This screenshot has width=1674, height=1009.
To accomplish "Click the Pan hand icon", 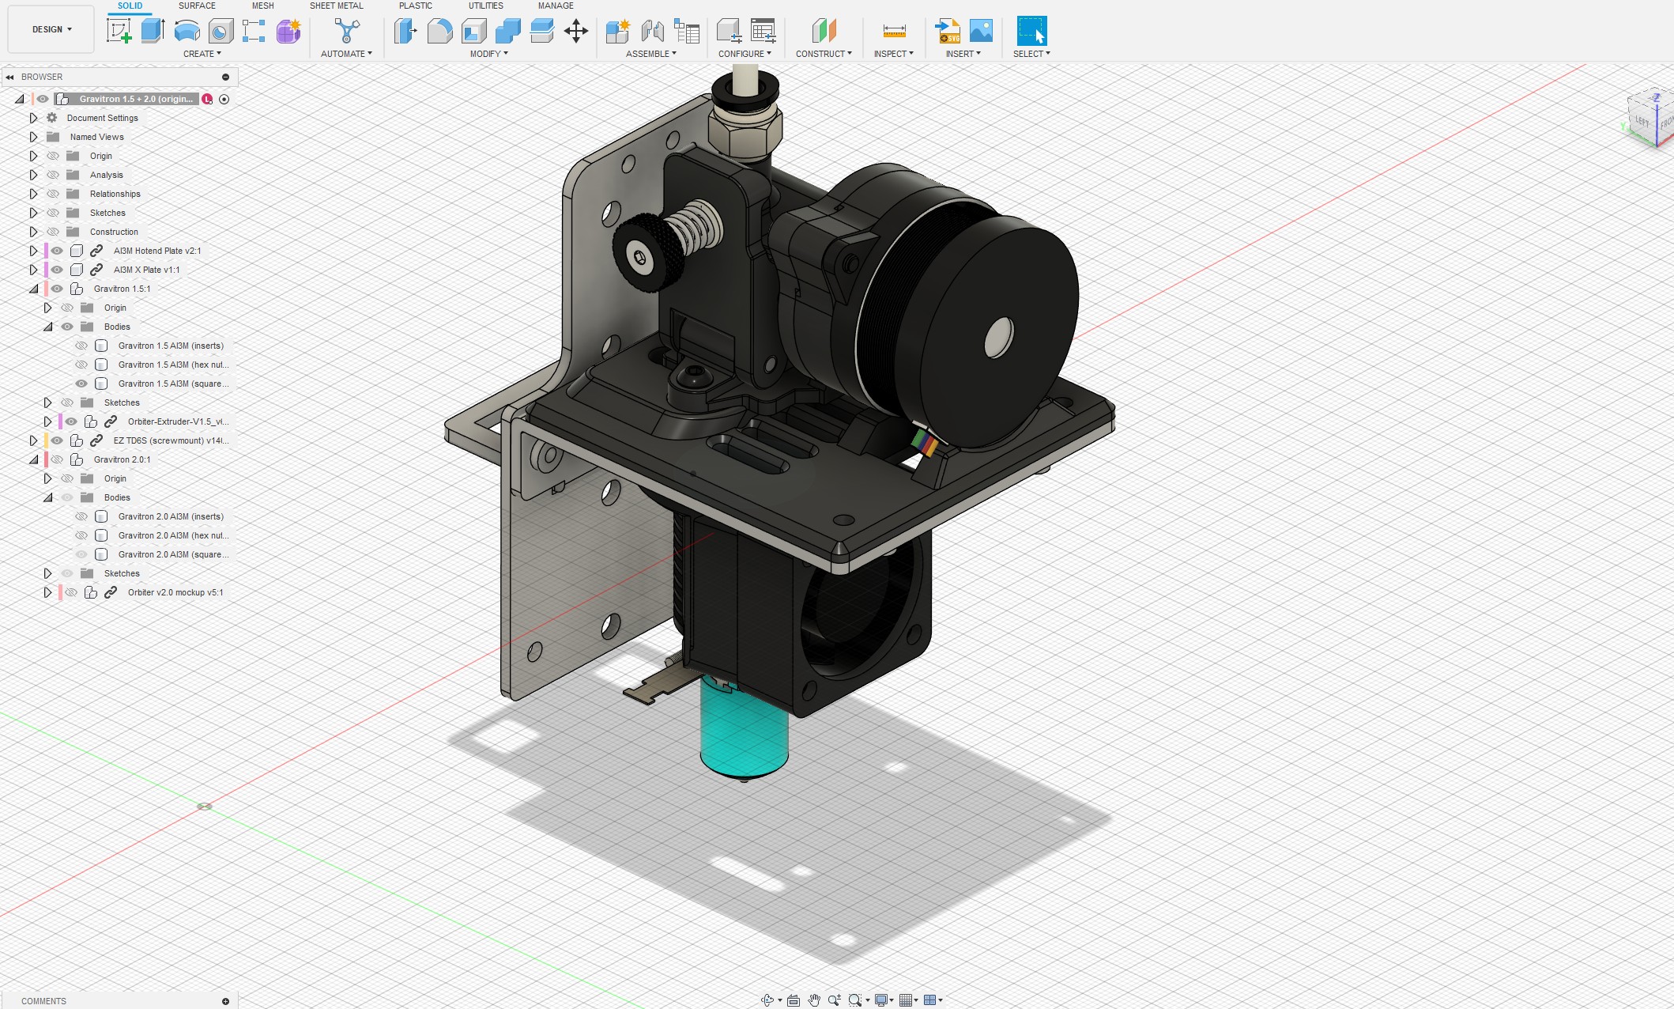I will pyautogui.click(x=813, y=1000).
